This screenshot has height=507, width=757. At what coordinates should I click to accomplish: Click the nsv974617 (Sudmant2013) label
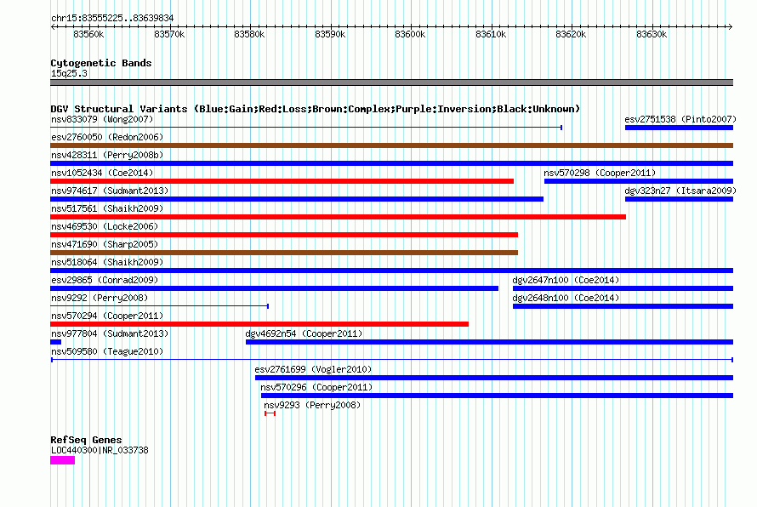110,191
